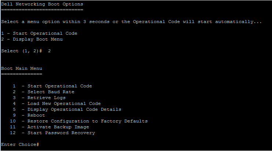Click the equals-sign separator under the Boot Options title
This screenshot has width=272, height=151.
pyautogui.click(x=42, y=10)
